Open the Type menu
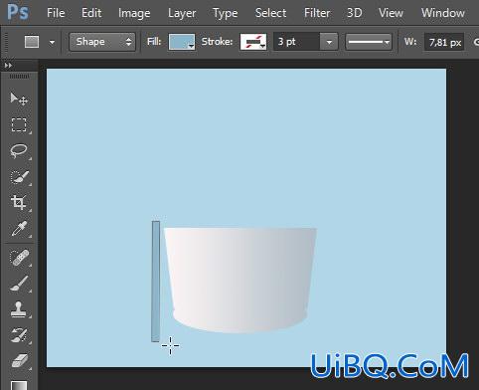 click(x=226, y=13)
